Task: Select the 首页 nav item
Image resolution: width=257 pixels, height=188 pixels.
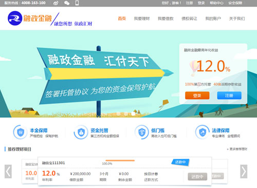Action: [x=122, y=18]
